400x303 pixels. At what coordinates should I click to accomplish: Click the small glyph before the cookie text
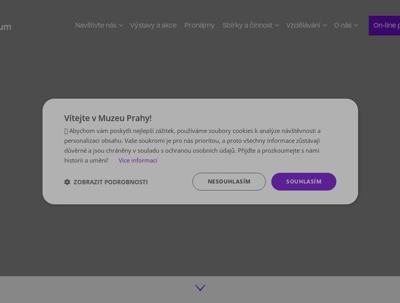(x=66, y=131)
